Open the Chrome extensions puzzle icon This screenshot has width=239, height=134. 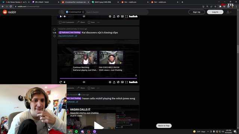pos(220,7)
